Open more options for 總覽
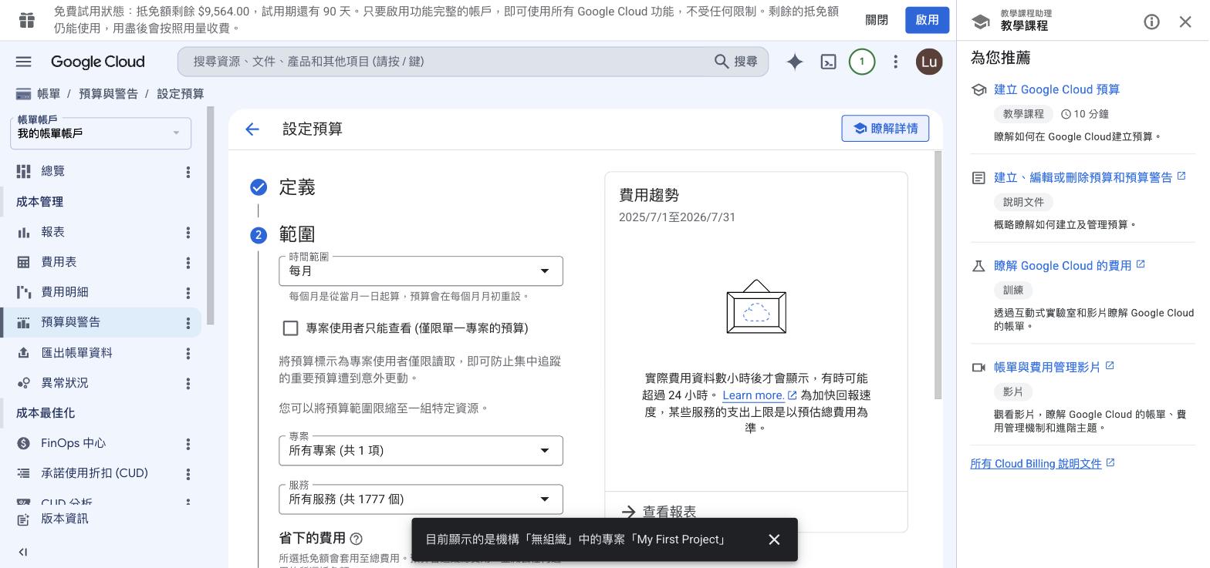 click(188, 172)
